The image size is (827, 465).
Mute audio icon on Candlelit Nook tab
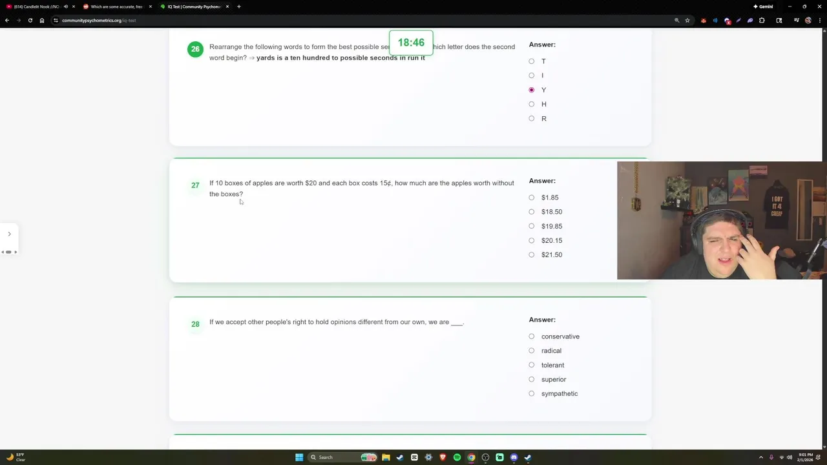pyautogui.click(x=65, y=6)
